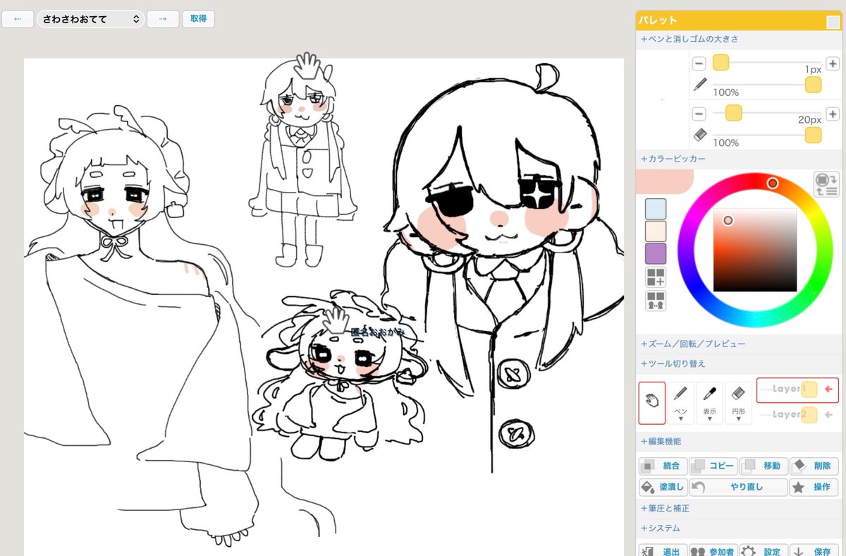Viewport: 846px width, 556px height.
Task: Click the 塗潰し fill button
Action: (663, 488)
